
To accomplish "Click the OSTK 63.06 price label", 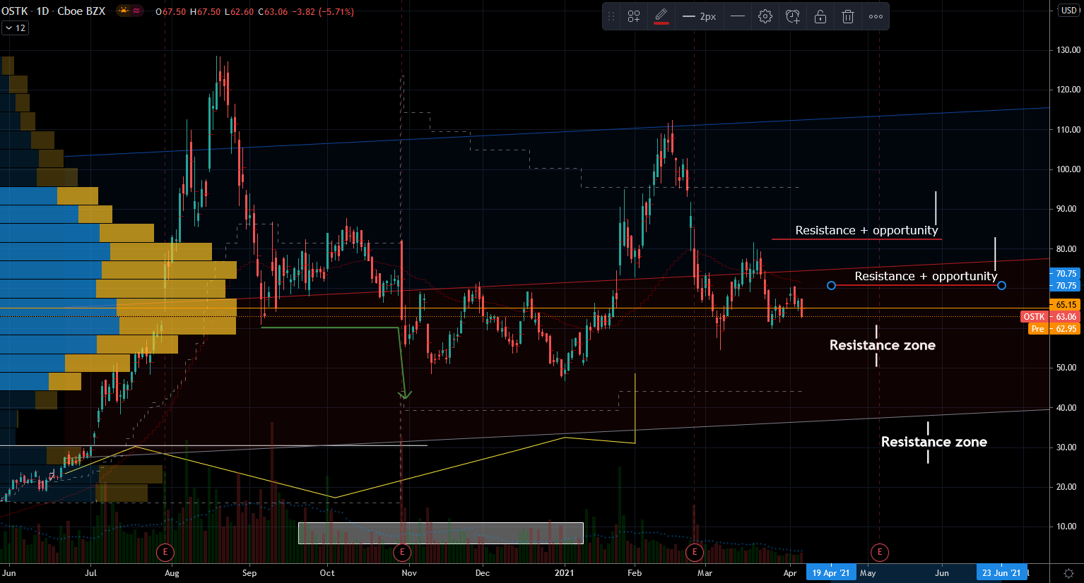I will [1049, 317].
